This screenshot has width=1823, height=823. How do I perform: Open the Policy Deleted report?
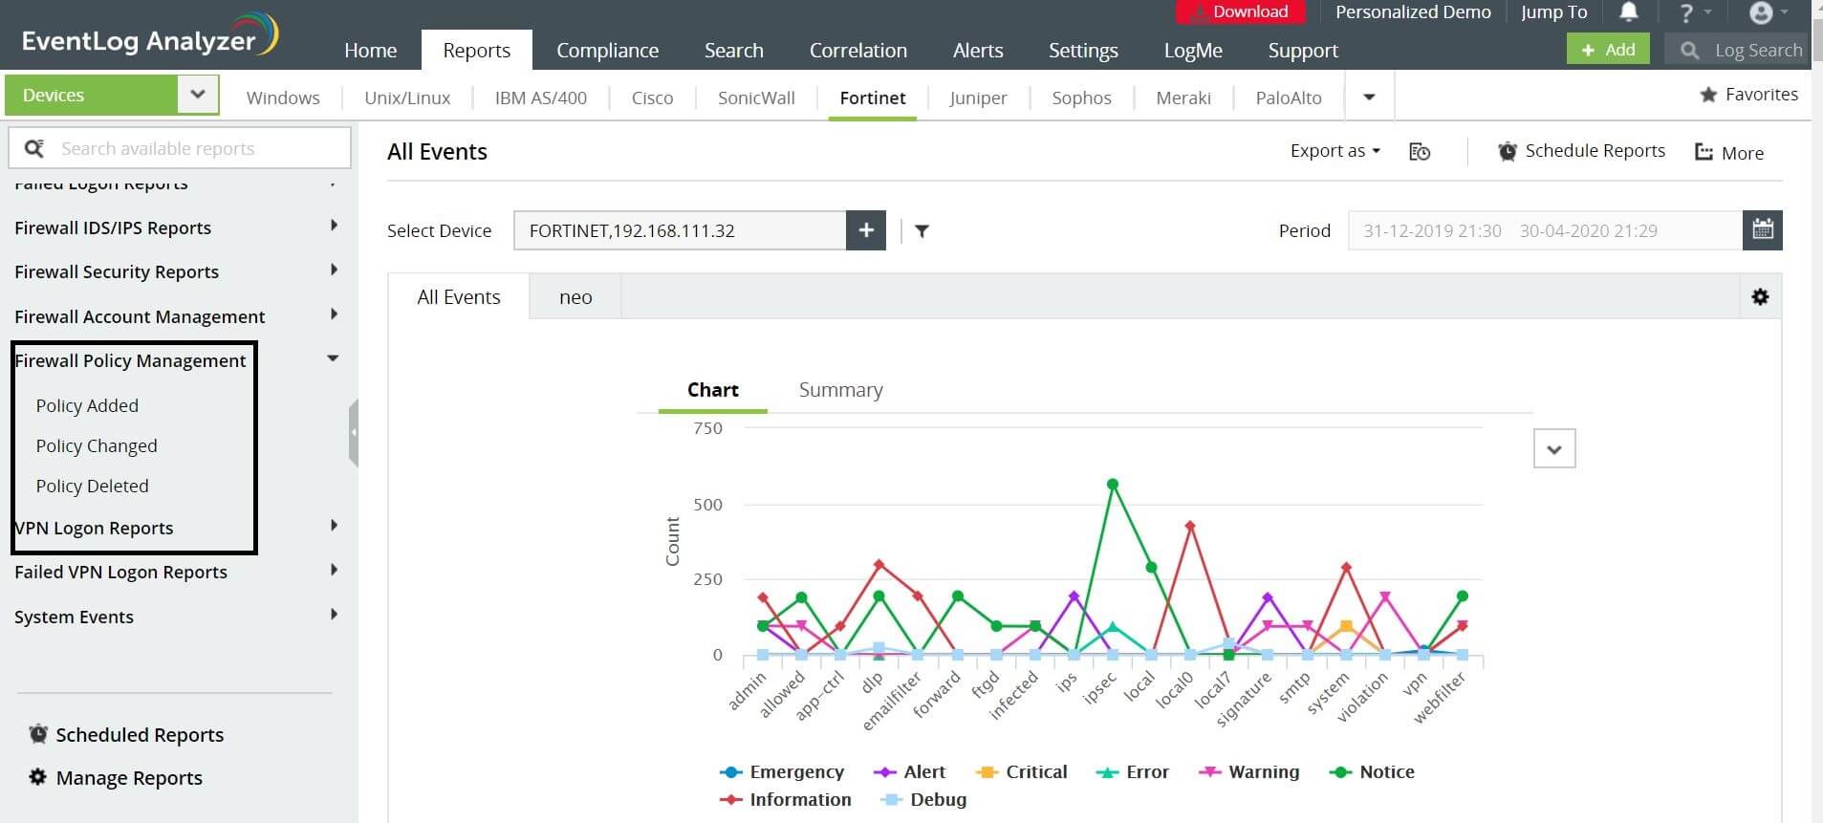92,486
